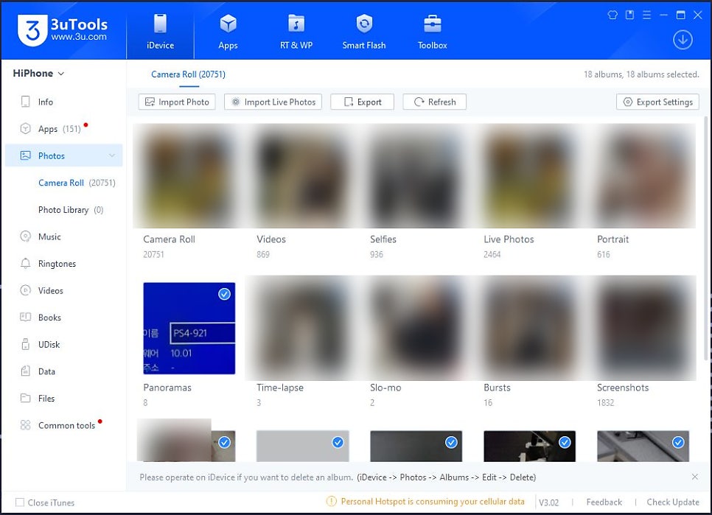Click the skin t-shirt icon in title bar
The height and width of the screenshot is (515, 712).
tap(612, 15)
